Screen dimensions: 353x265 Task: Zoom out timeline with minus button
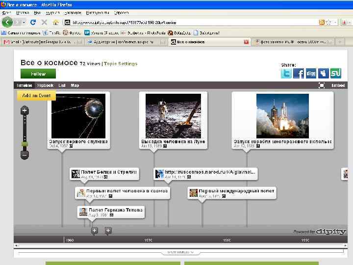pyautogui.click(x=25, y=155)
